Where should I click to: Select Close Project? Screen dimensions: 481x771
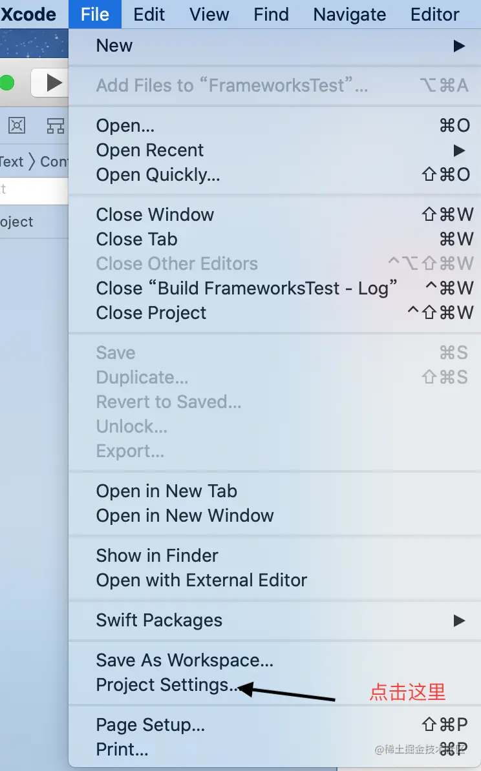(151, 313)
